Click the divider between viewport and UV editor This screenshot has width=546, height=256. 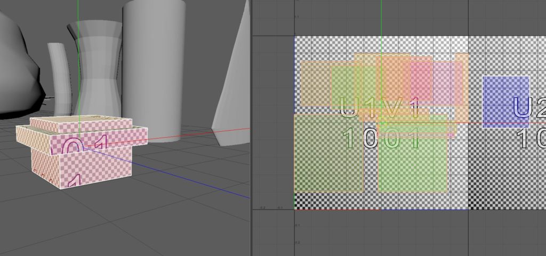pyautogui.click(x=251, y=128)
